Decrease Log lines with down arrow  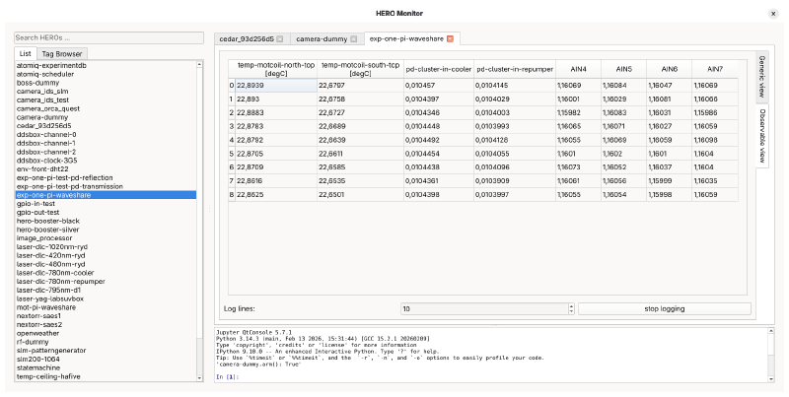[x=571, y=311]
